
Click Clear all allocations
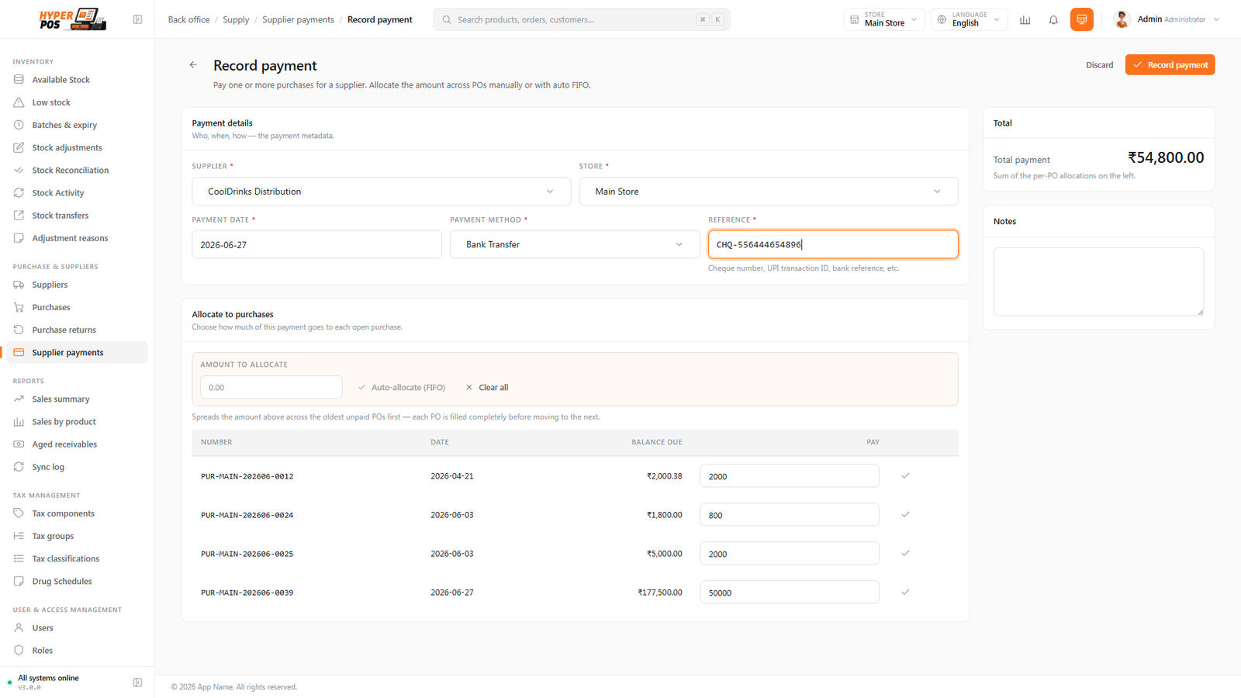click(x=487, y=387)
